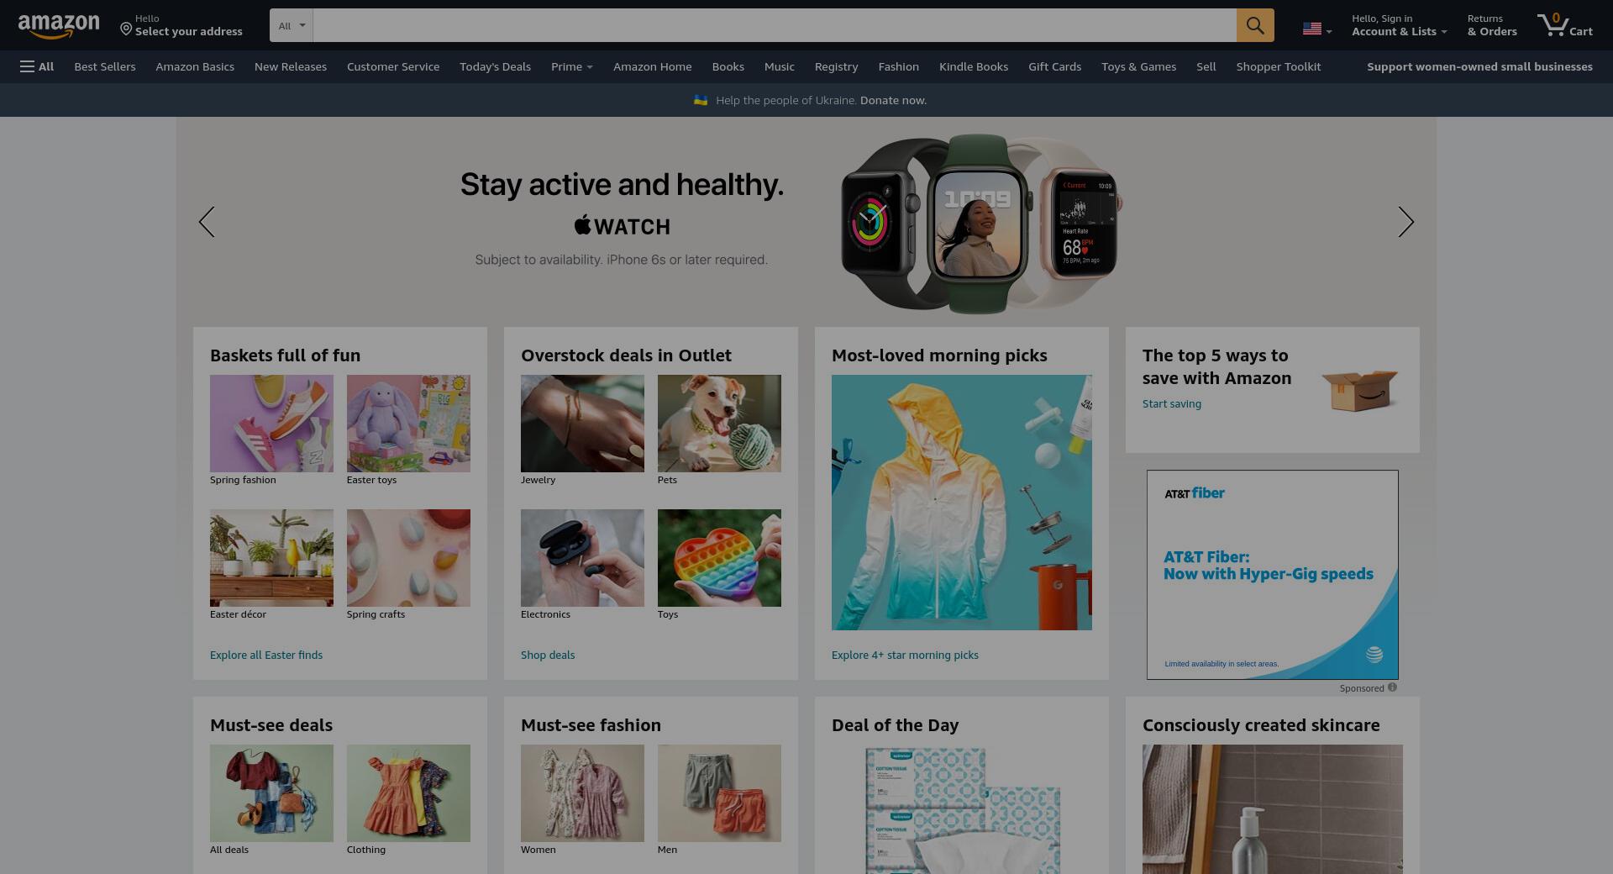The width and height of the screenshot is (1613, 874).
Task: Focus the Amazon search text field
Action: click(x=775, y=25)
